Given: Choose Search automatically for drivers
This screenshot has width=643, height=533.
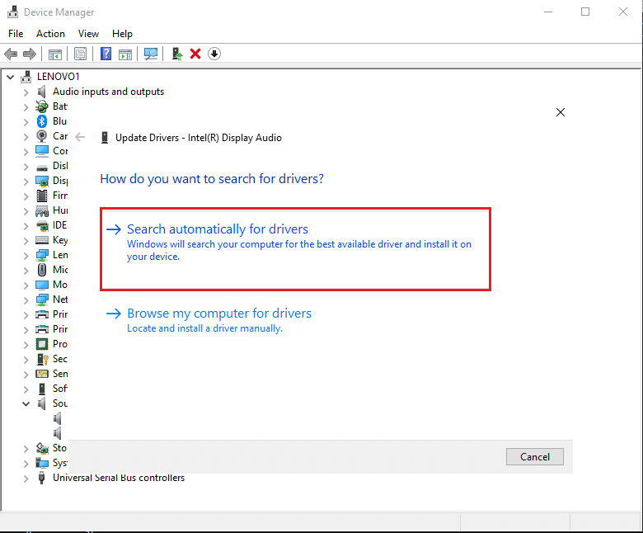Looking at the screenshot, I should (295, 249).
